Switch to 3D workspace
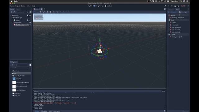 95,6
